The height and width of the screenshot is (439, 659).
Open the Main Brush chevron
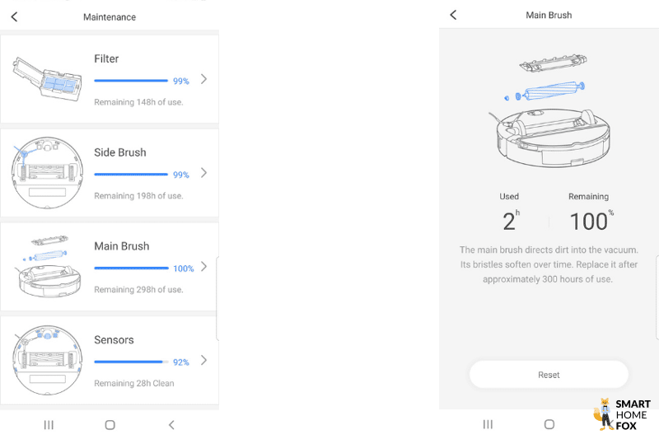point(203,267)
